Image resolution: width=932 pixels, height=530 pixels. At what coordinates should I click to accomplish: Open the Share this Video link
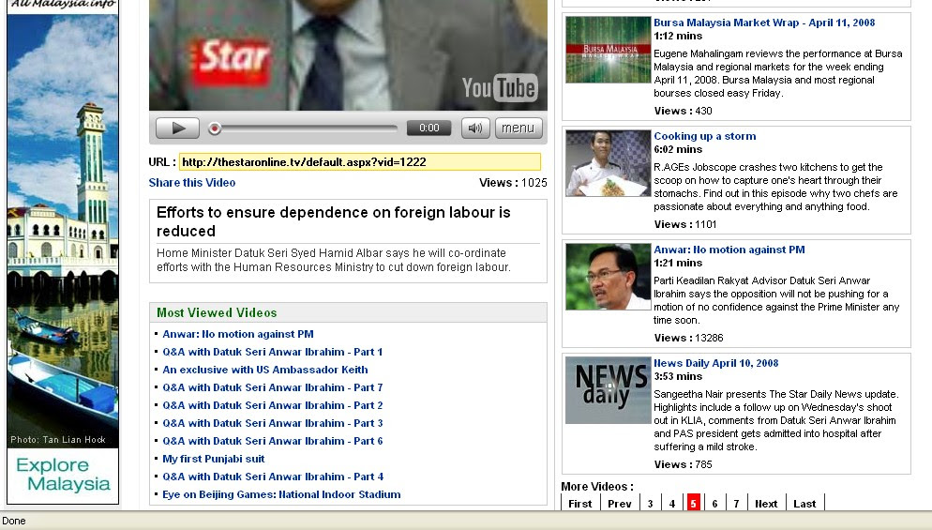pyautogui.click(x=192, y=183)
